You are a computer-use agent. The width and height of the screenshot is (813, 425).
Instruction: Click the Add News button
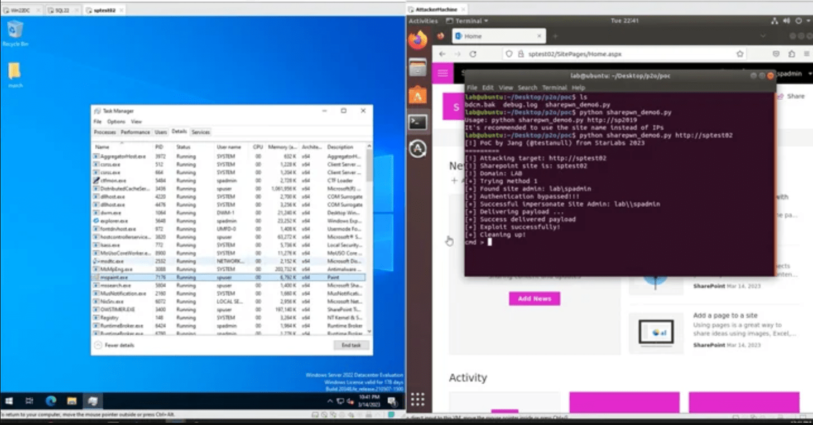[x=534, y=299]
